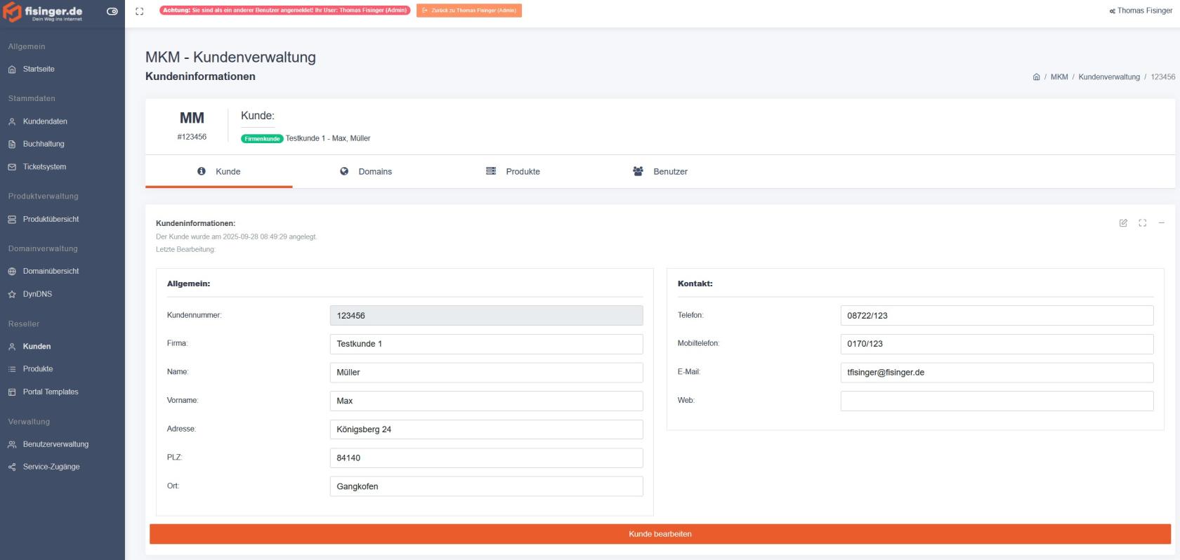
Task: Click the Zurück zu Thomas Fisinger button
Action: click(x=469, y=11)
